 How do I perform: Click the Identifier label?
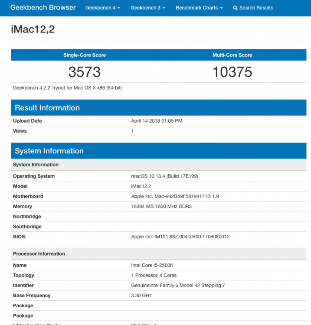coord(23,286)
